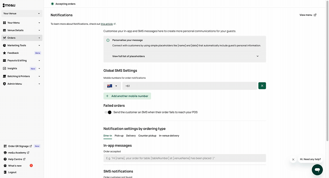Image resolution: width=329 pixels, height=178 pixels.
Task: Click the Marketing Tools pie chart icon
Action: coord(4,46)
